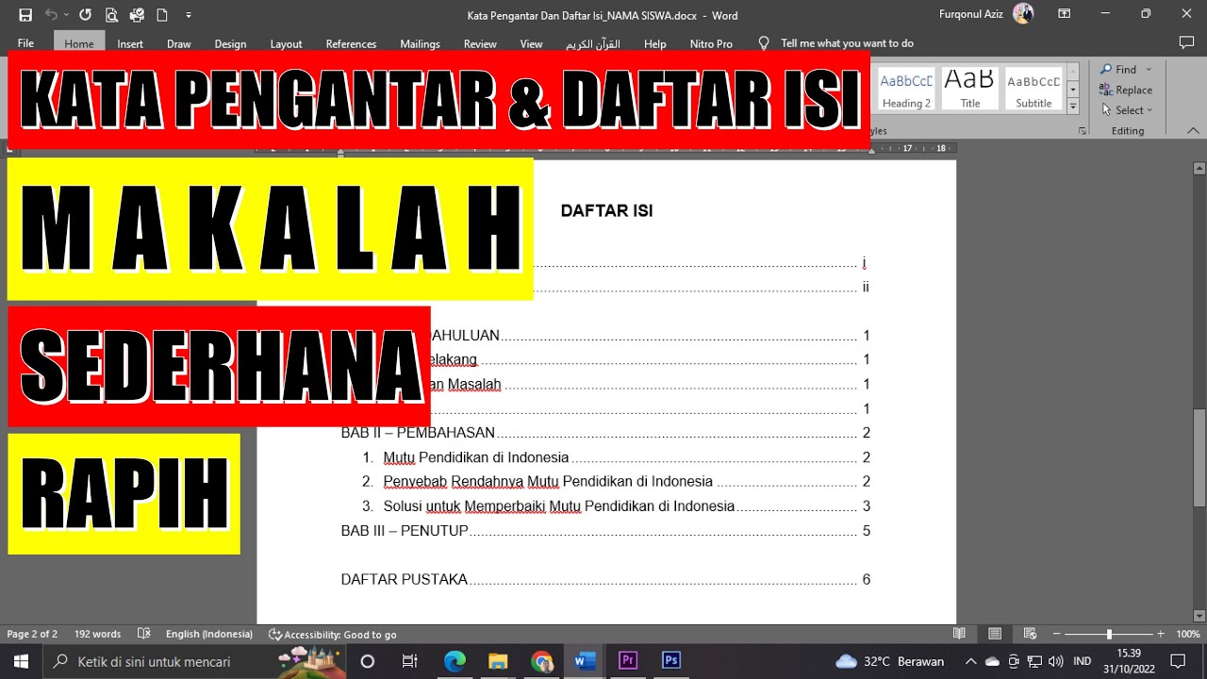Click the DAFTAR PUSTAKA entry

tap(605, 580)
